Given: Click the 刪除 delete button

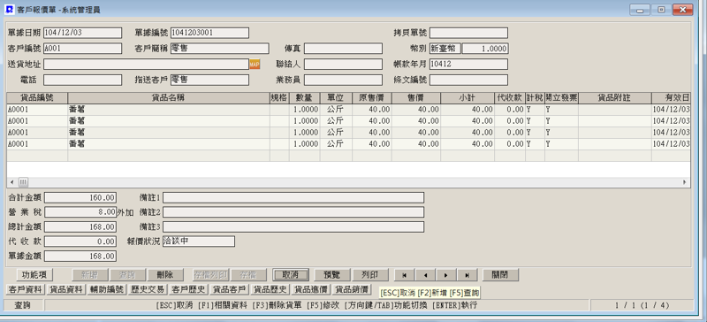Looking at the screenshot, I should coord(166,274).
